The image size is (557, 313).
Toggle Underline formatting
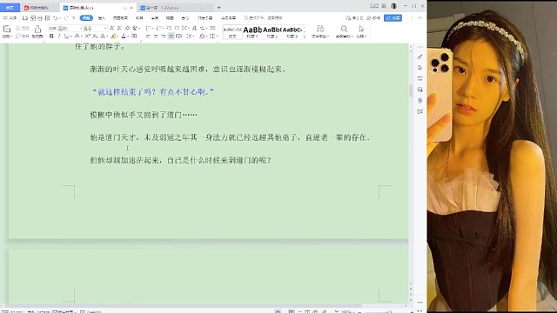pos(66,37)
